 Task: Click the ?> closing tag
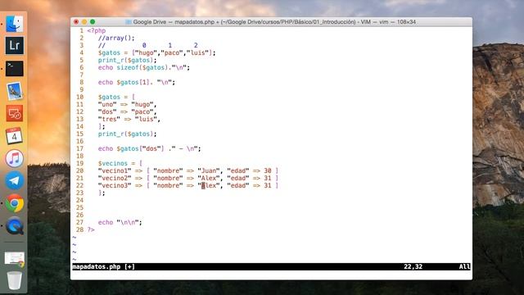91,229
